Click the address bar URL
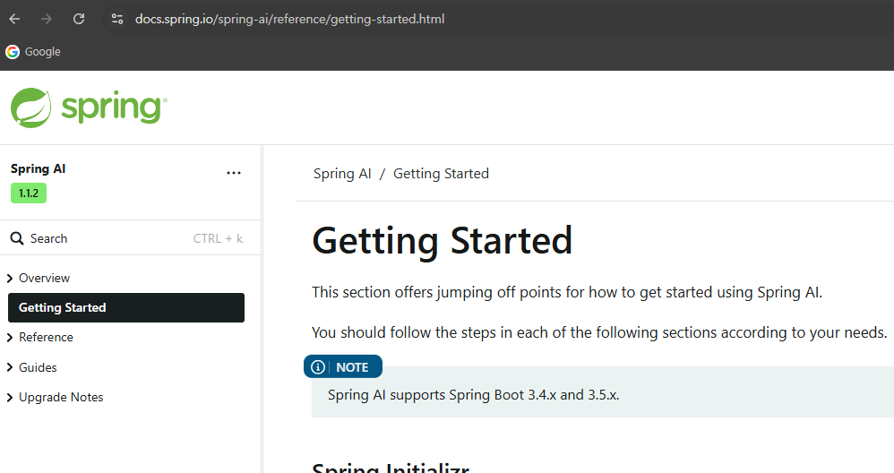894x473 pixels. (289, 19)
